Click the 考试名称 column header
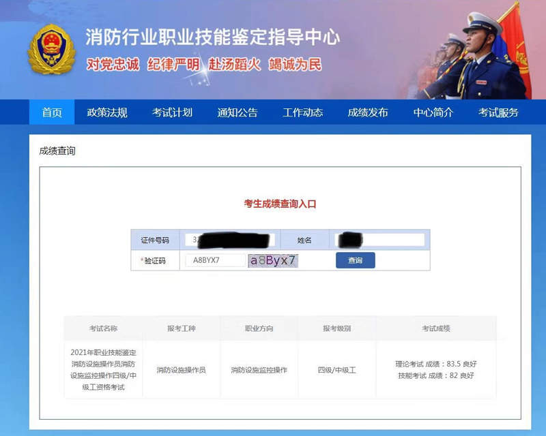Image resolution: width=546 pixels, height=436 pixels. pyautogui.click(x=103, y=328)
